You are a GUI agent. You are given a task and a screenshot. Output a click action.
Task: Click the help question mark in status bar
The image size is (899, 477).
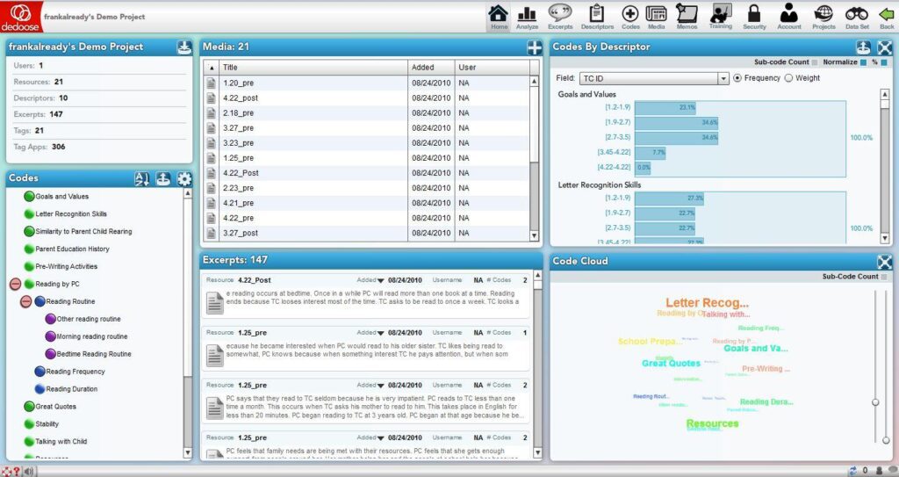pyautogui.click(x=17, y=471)
